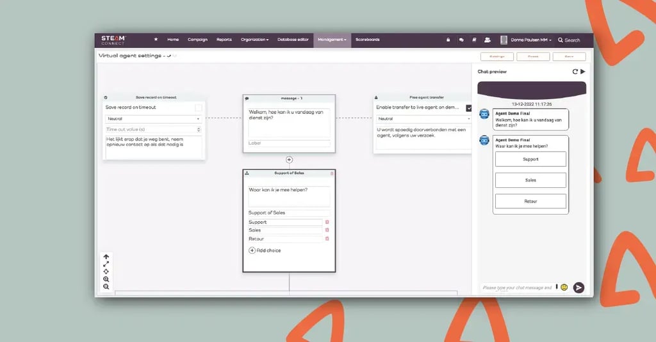
Task: Add node with plus below message-1
Action: click(289, 160)
